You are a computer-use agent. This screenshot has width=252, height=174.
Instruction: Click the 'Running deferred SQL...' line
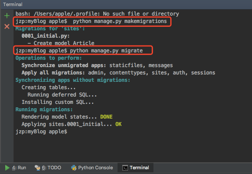click(x=62, y=95)
